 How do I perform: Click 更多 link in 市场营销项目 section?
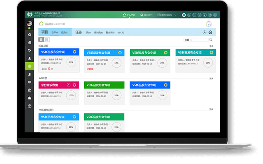tap(211, 109)
